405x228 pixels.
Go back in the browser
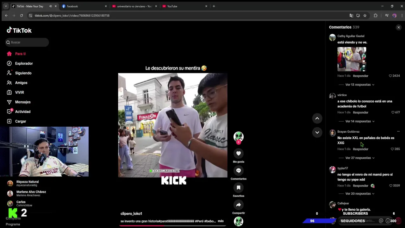(6, 16)
